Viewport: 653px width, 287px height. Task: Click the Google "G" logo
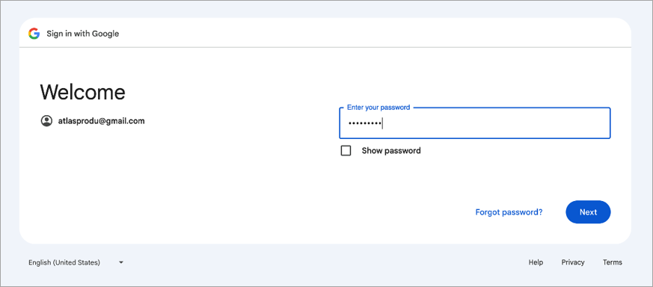tap(34, 34)
